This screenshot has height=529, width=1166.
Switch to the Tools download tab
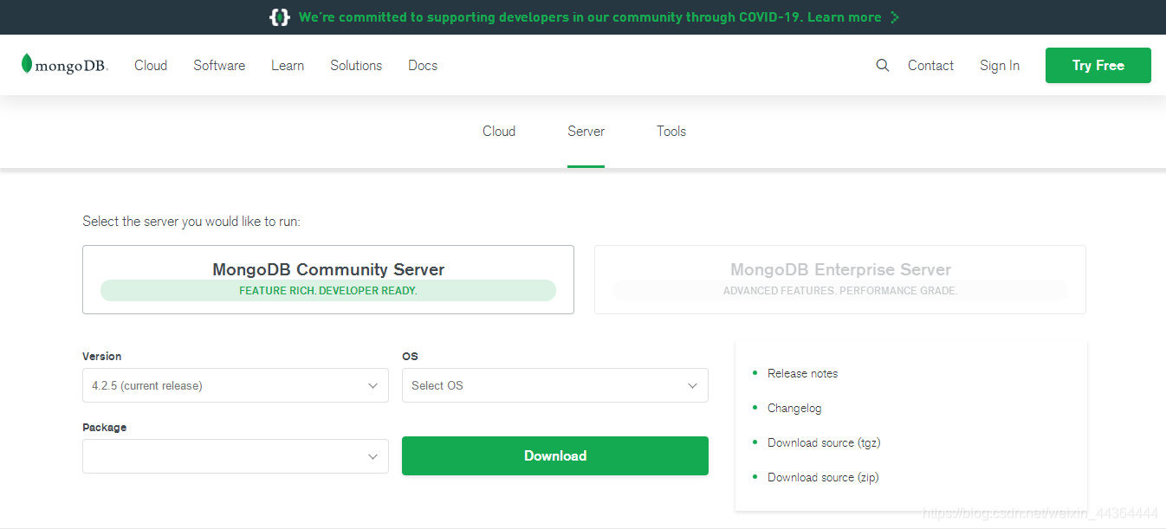[671, 132]
